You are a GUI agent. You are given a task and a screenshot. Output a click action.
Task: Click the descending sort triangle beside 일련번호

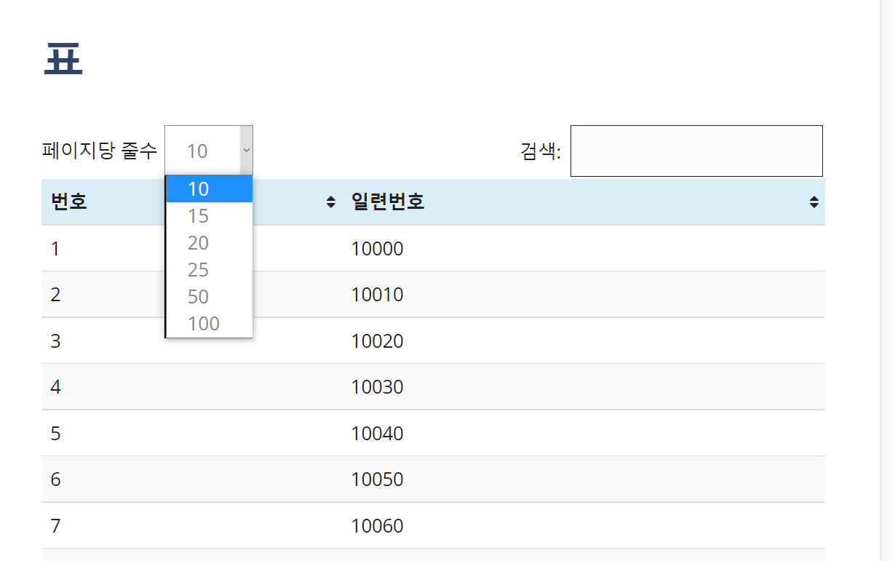(x=813, y=204)
